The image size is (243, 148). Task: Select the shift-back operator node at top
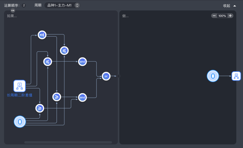[42, 35]
